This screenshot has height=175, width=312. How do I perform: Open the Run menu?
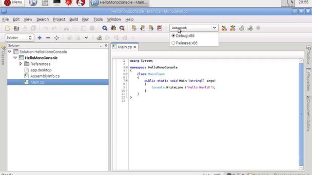pos(86,19)
